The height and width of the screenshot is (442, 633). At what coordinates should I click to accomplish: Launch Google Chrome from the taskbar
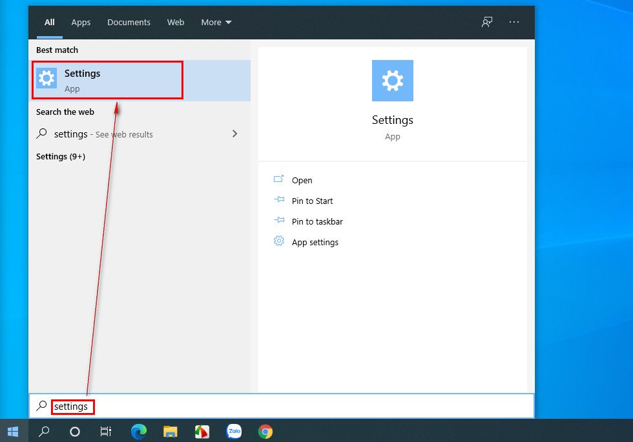[x=265, y=432]
